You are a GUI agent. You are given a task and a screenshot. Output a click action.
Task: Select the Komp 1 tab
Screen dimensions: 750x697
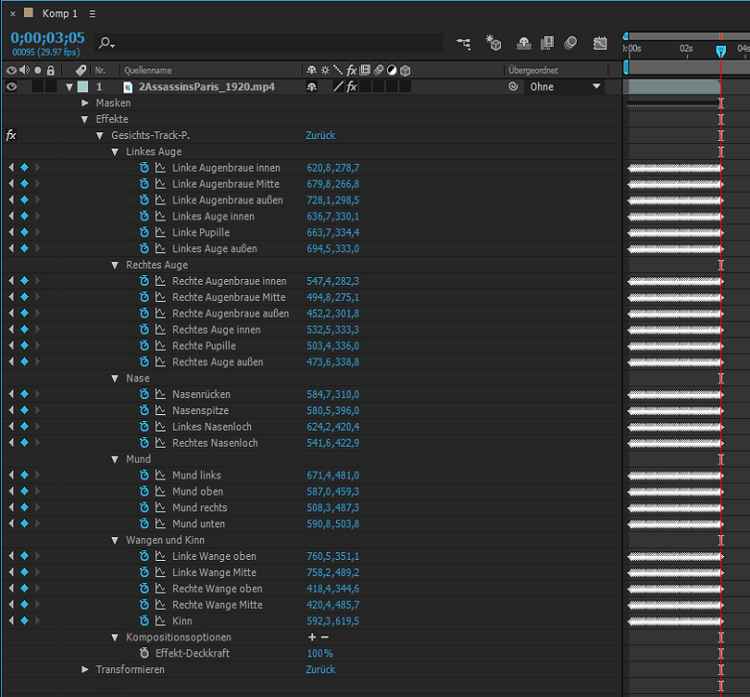coord(59,13)
